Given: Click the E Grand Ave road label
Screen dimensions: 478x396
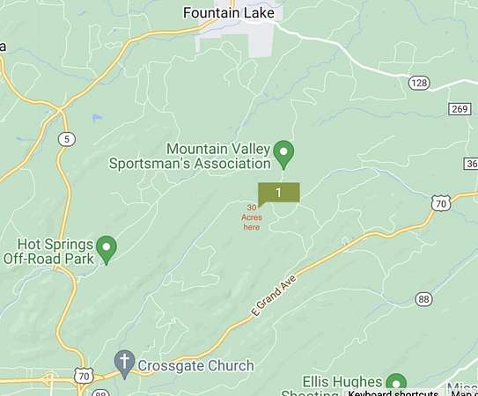Looking at the screenshot, I should click(274, 296).
